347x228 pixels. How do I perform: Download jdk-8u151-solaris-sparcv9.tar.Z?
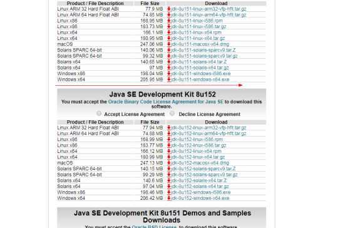pyautogui.click(x=204, y=50)
